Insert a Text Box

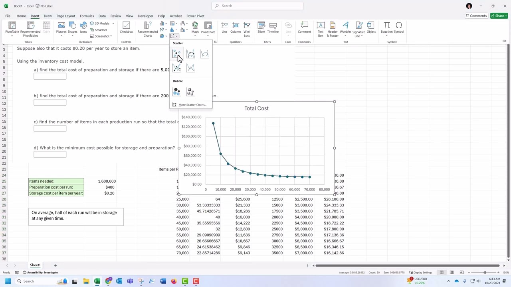point(321,29)
